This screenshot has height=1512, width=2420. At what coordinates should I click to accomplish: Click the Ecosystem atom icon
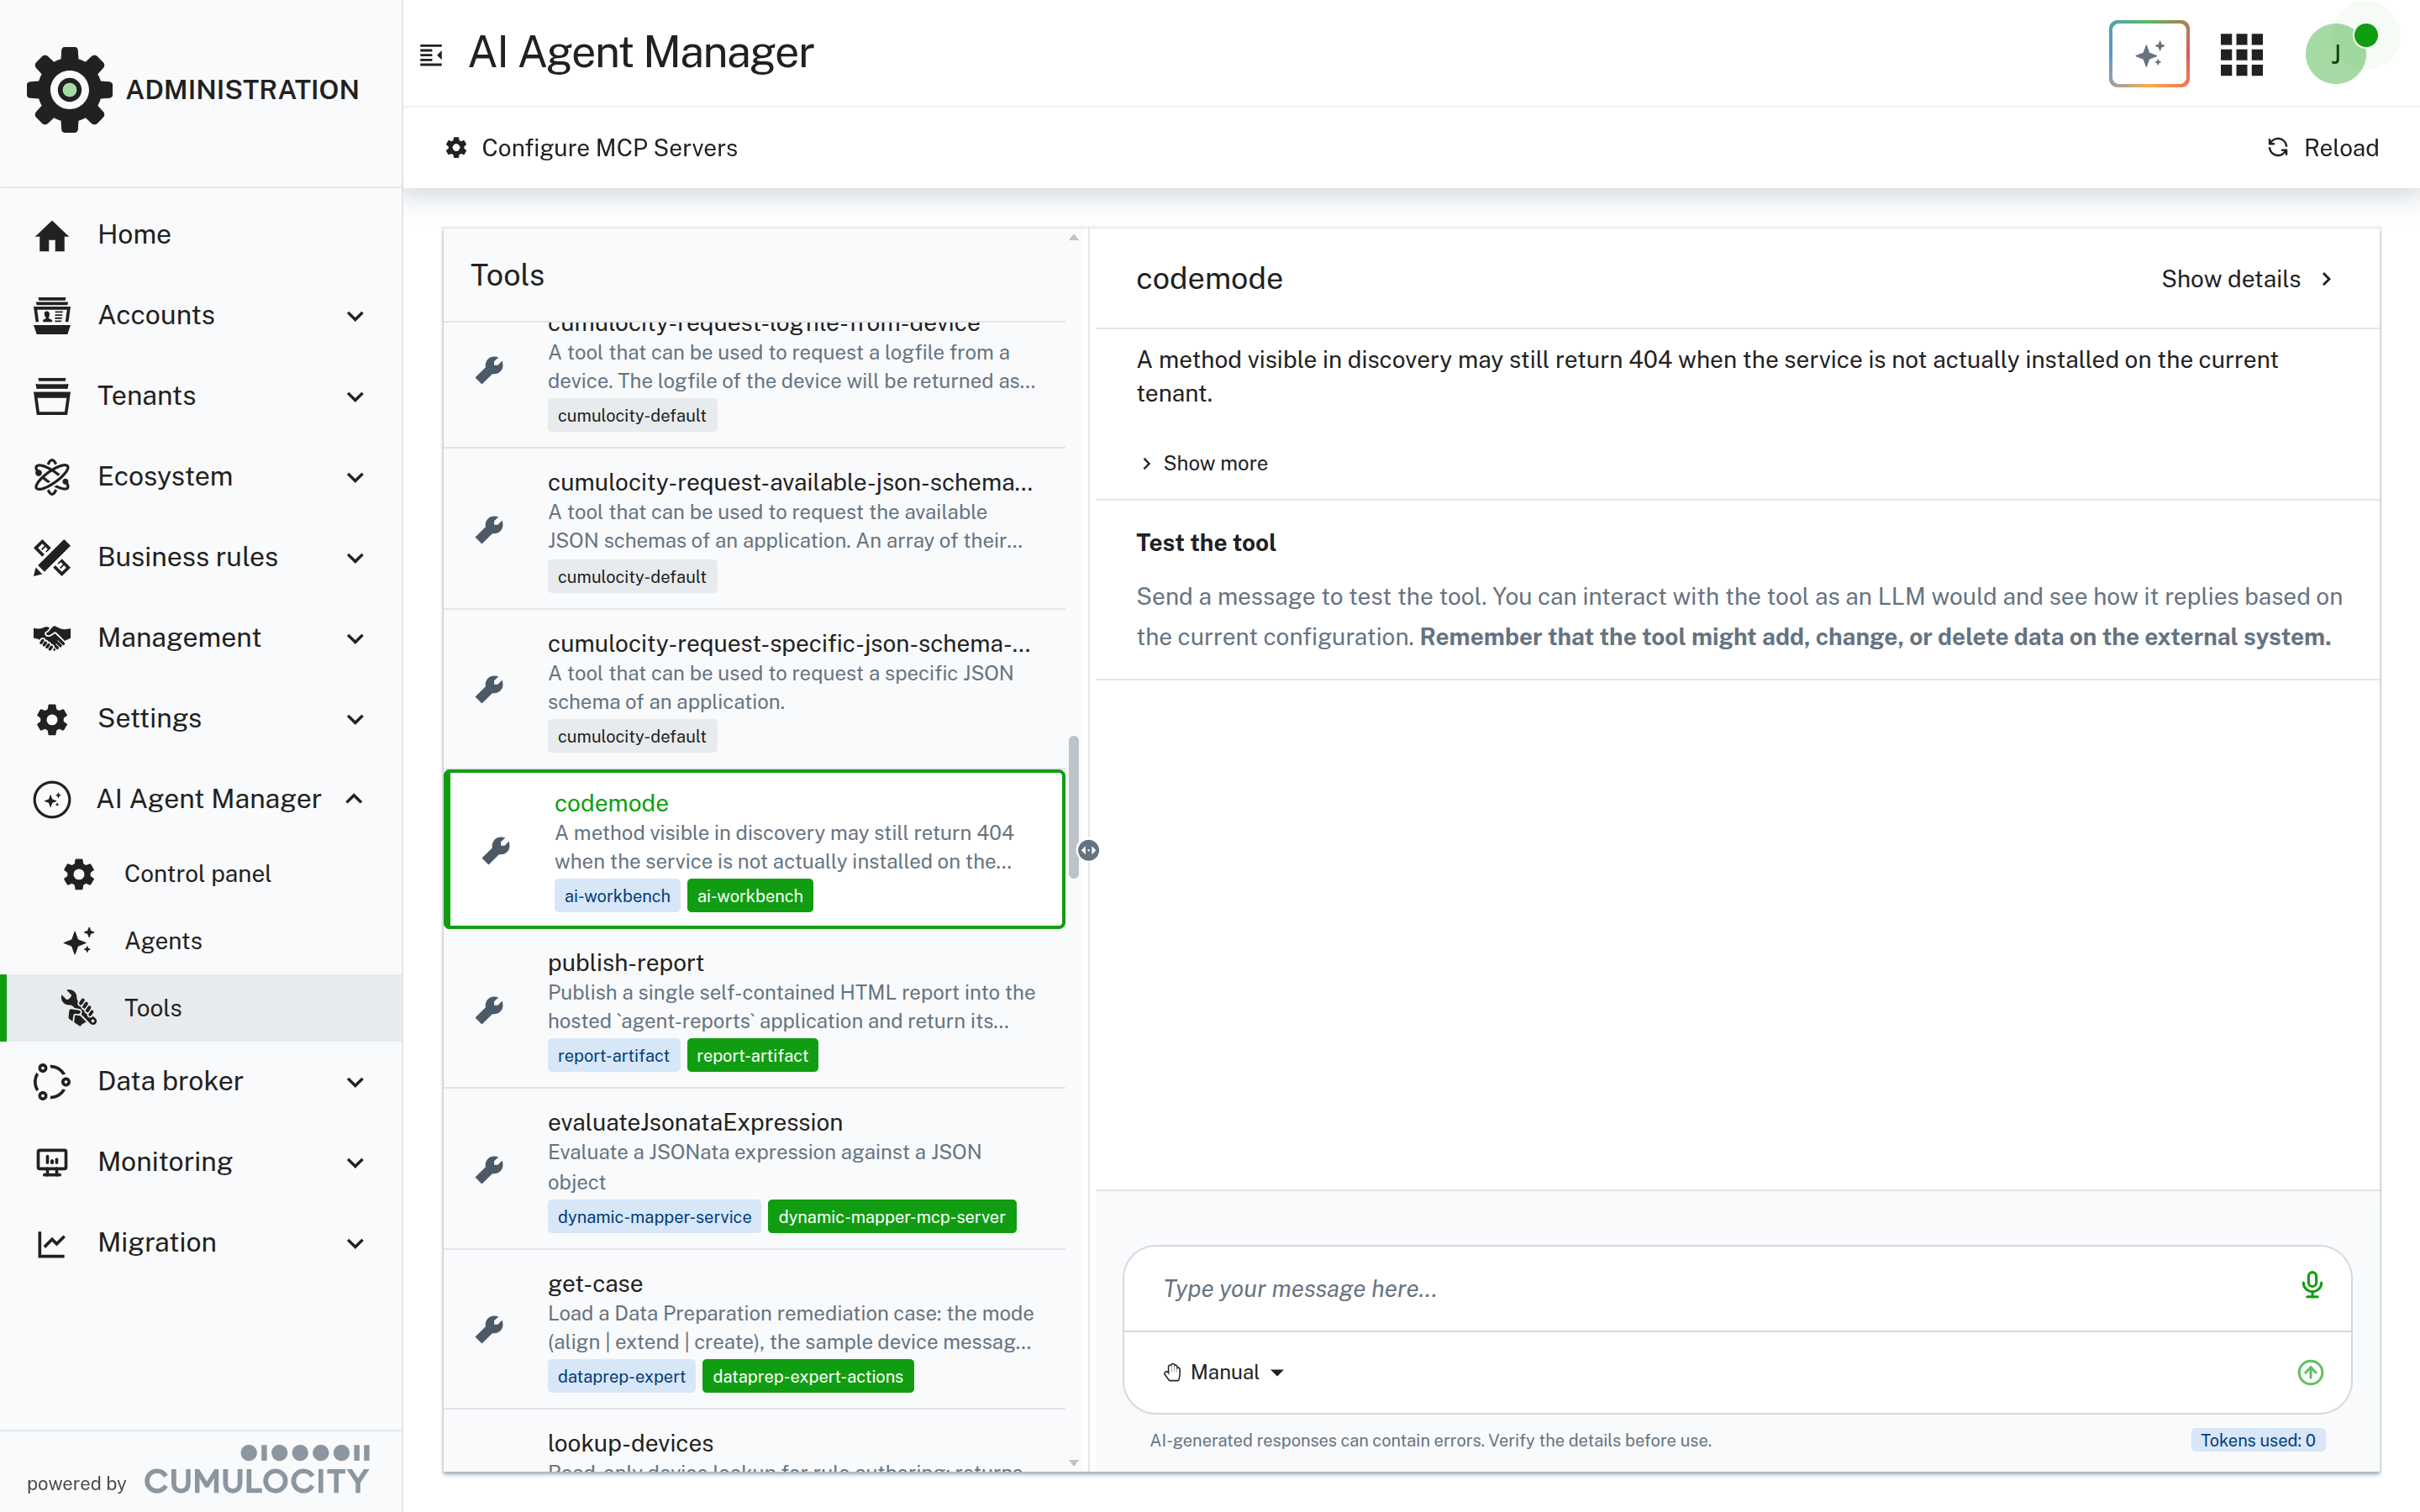52,477
